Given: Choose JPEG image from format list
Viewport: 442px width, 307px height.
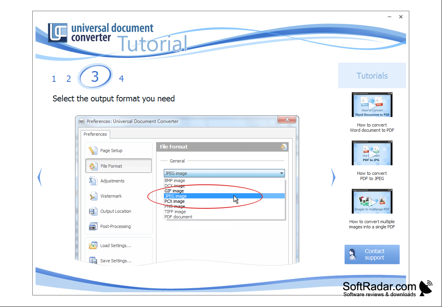Looking at the screenshot, I should [x=224, y=196].
